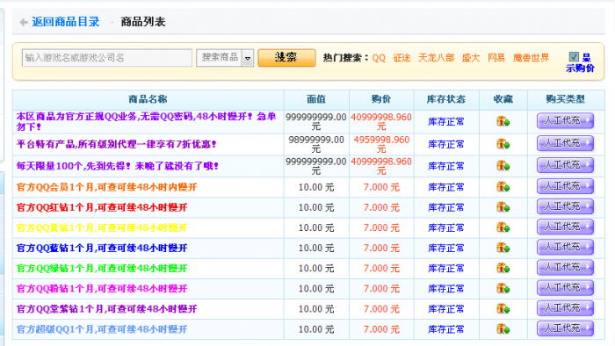The width and height of the screenshot is (615, 346).
Task: Select hot search term 天龙八部
Action: click(436, 58)
